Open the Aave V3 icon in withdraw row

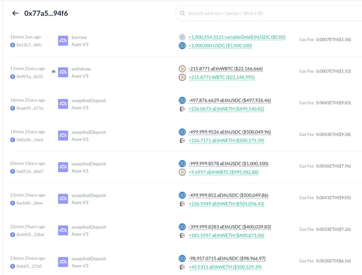point(63,72)
